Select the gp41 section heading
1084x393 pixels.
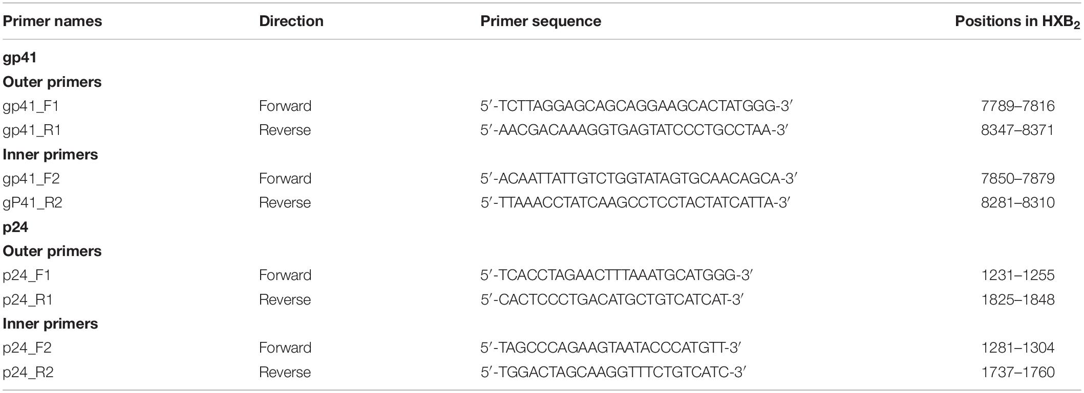[19, 58]
